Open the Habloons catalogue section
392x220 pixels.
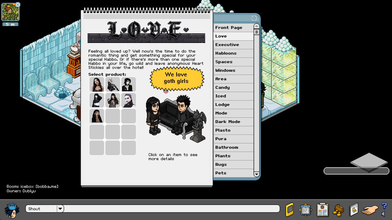click(234, 53)
